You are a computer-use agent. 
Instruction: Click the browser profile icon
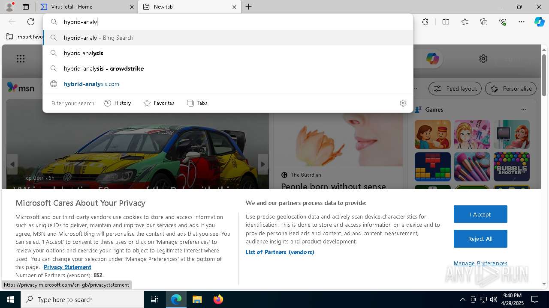9,7
